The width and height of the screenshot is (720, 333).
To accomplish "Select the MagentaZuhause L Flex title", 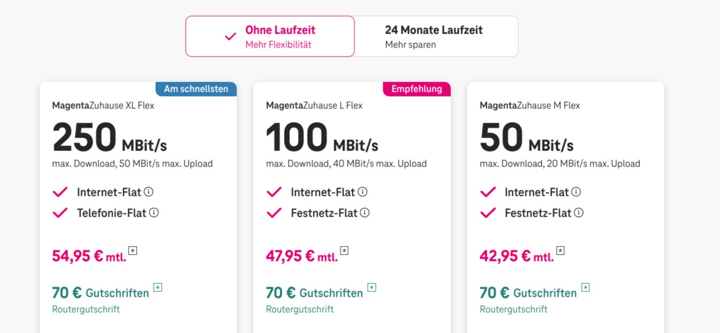I will point(314,106).
